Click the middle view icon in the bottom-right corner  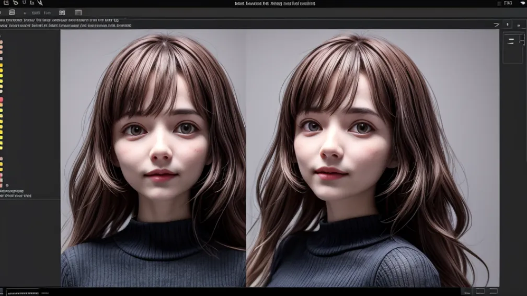[480, 291]
